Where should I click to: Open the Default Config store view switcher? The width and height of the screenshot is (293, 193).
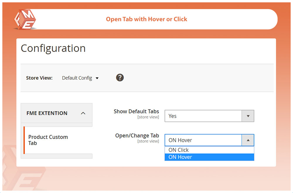tap(77, 78)
